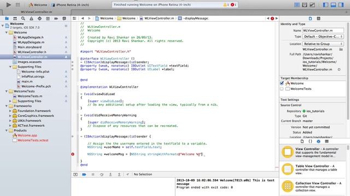The image size is (350, 196).
Task: Check WelcomeTests target membership
Action: 282,89
